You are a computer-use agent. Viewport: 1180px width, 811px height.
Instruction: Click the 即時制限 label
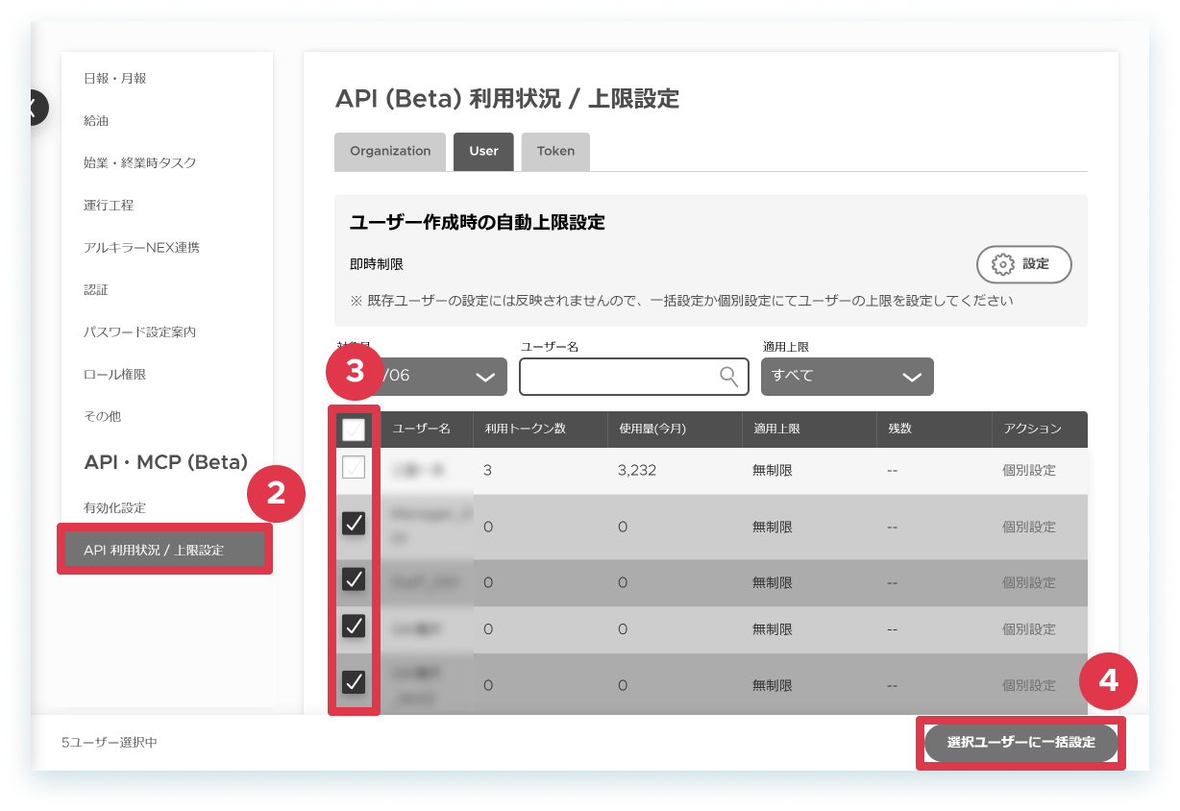tap(377, 264)
